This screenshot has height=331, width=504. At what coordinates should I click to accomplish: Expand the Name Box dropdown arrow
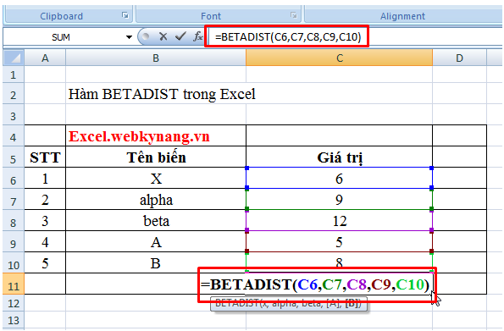(130, 37)
